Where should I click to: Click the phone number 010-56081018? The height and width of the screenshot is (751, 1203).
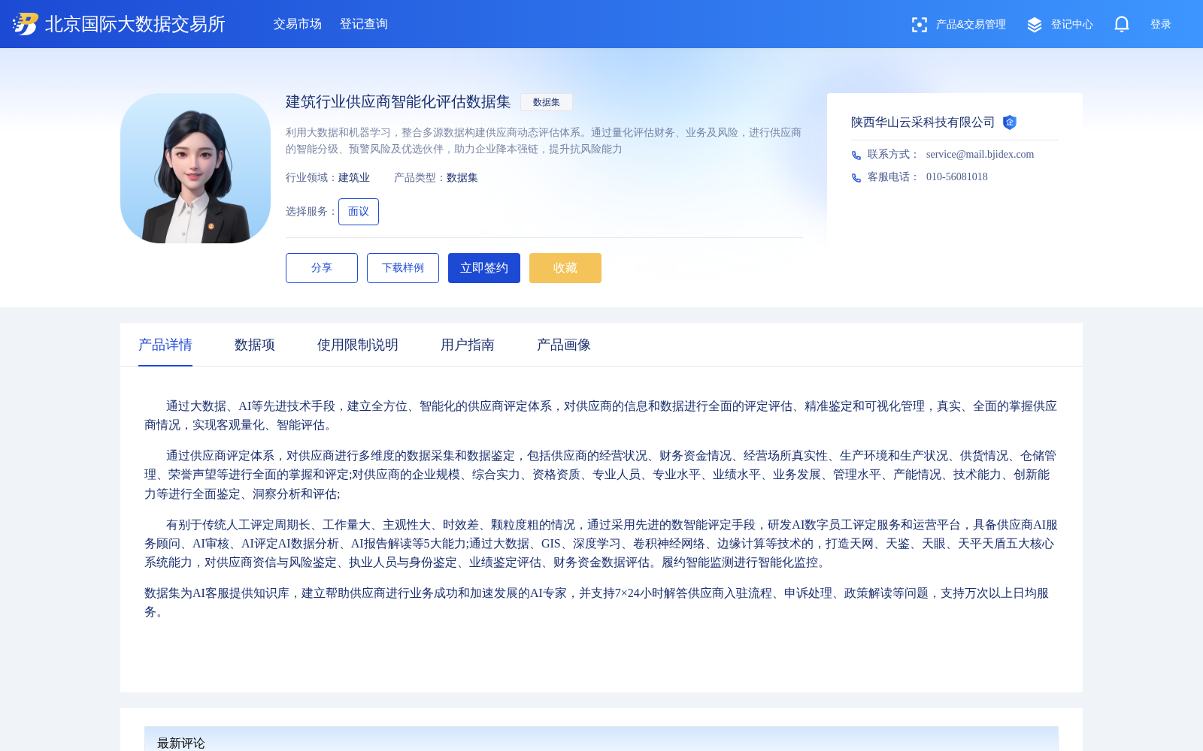coord(957,177)
